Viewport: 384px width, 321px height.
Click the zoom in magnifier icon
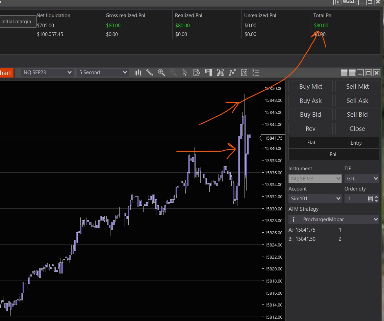tap(161, 72)
